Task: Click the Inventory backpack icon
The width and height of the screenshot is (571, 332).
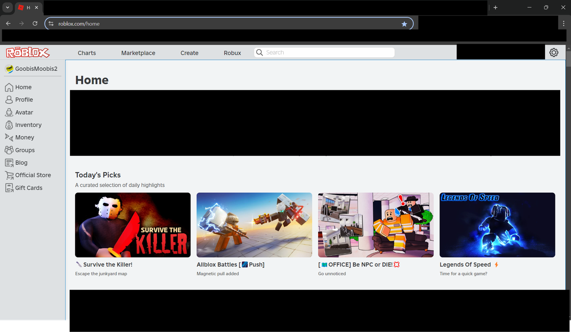Action: point(9,125)
